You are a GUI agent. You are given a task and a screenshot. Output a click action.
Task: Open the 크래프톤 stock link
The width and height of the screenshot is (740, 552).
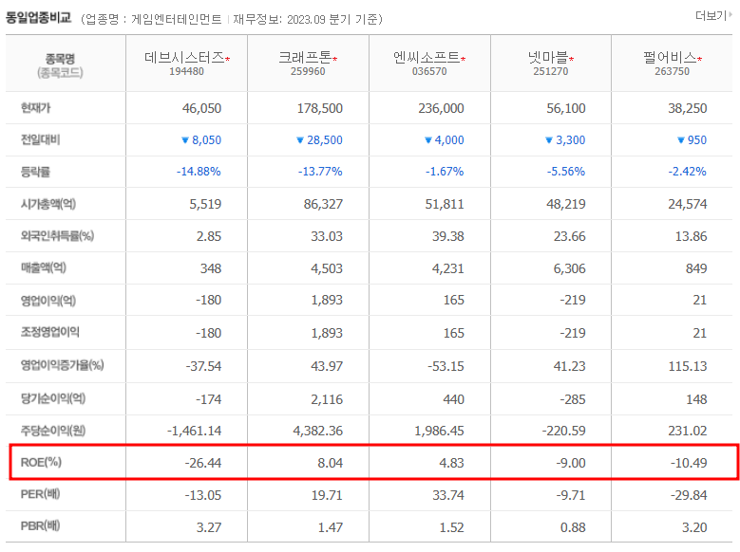click(x=305, y=57)
